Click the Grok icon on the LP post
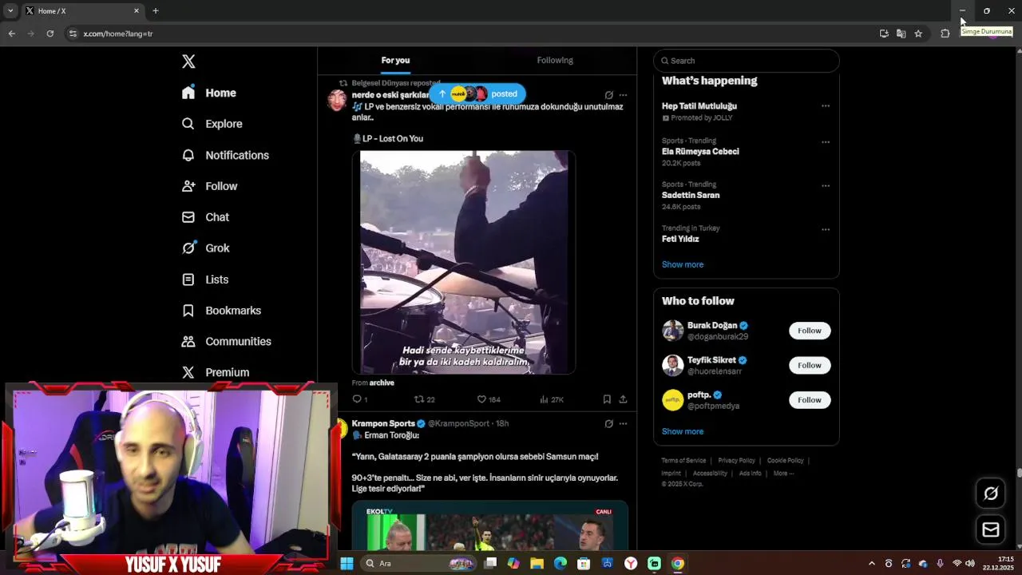Viewport: 1022px width, 575px height. click(608, 95)
